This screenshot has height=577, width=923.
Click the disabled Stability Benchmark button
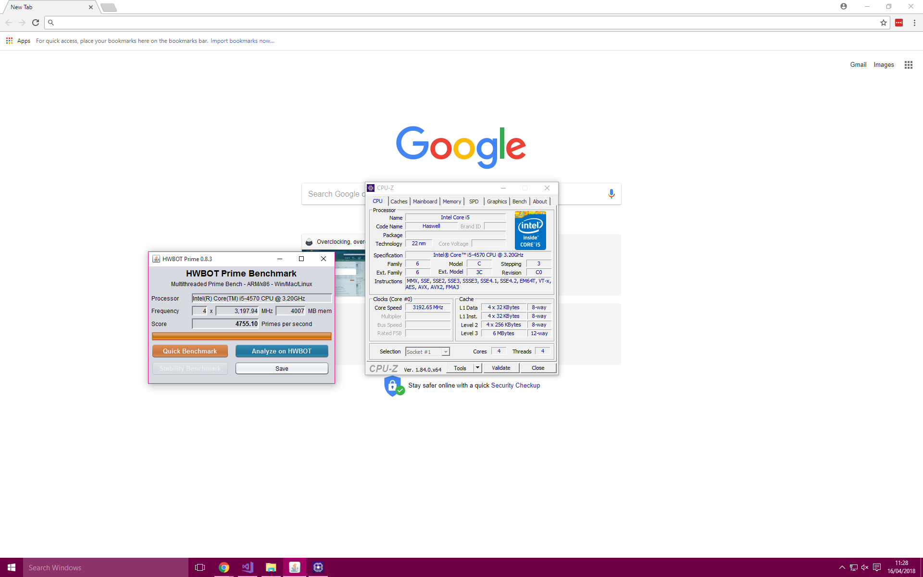(x=190, y=368)
